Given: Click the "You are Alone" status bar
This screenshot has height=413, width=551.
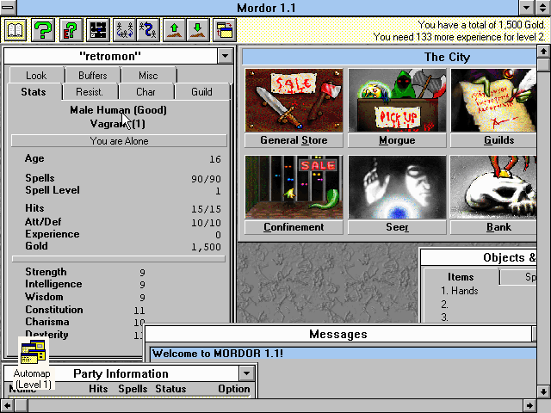Looking at the screenshot, I should 119,141.
